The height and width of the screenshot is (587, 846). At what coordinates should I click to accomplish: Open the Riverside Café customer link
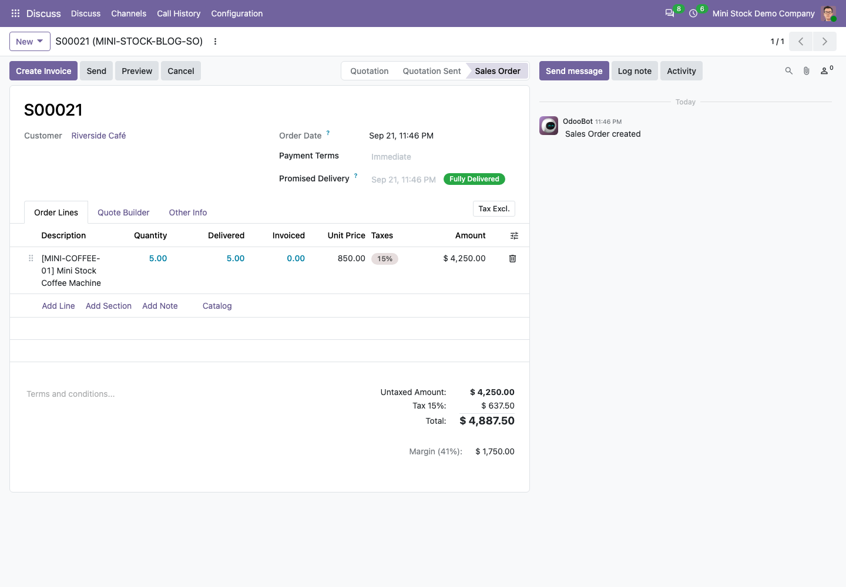pyautogui.click(x=99, y=136)
